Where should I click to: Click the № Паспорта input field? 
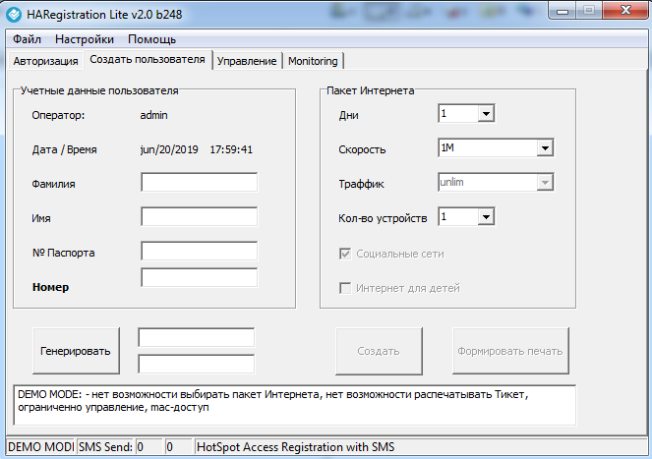click(x=199, y=252)
